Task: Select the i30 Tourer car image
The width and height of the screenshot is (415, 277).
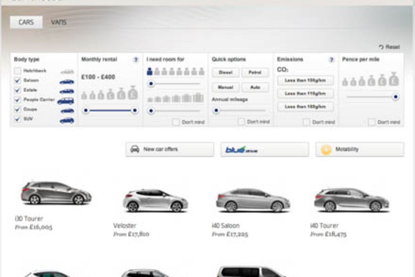Action: [x=56, y=193]
